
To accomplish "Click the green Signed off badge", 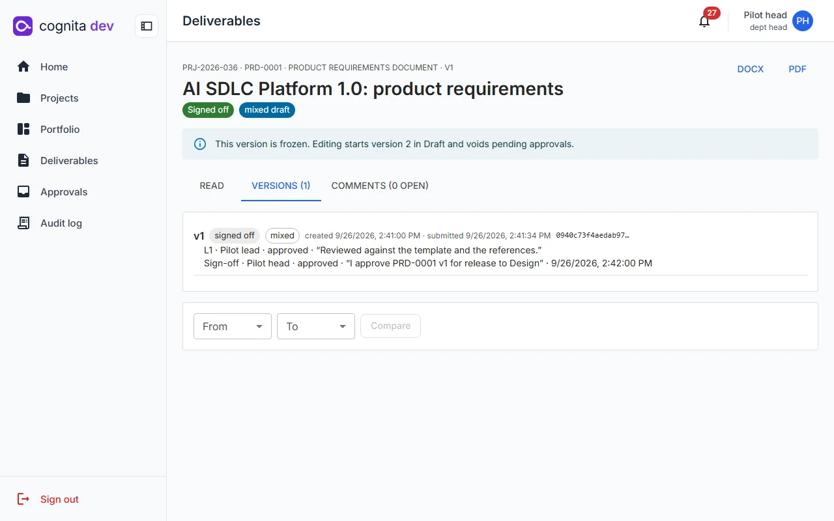I will point(208,110).
